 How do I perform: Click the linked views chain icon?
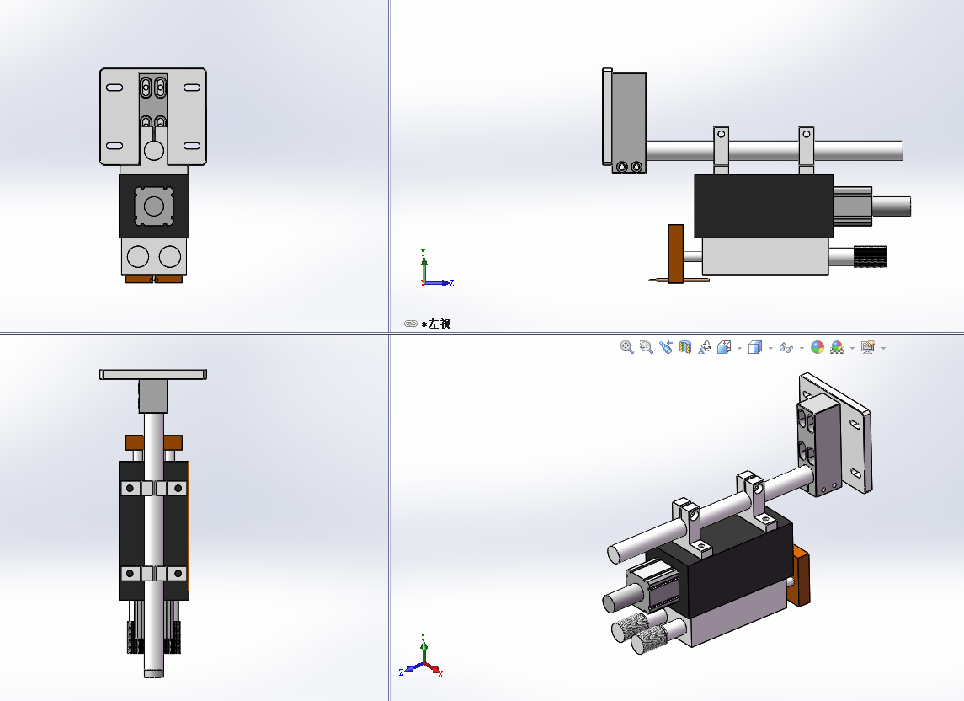click(411, 324)
